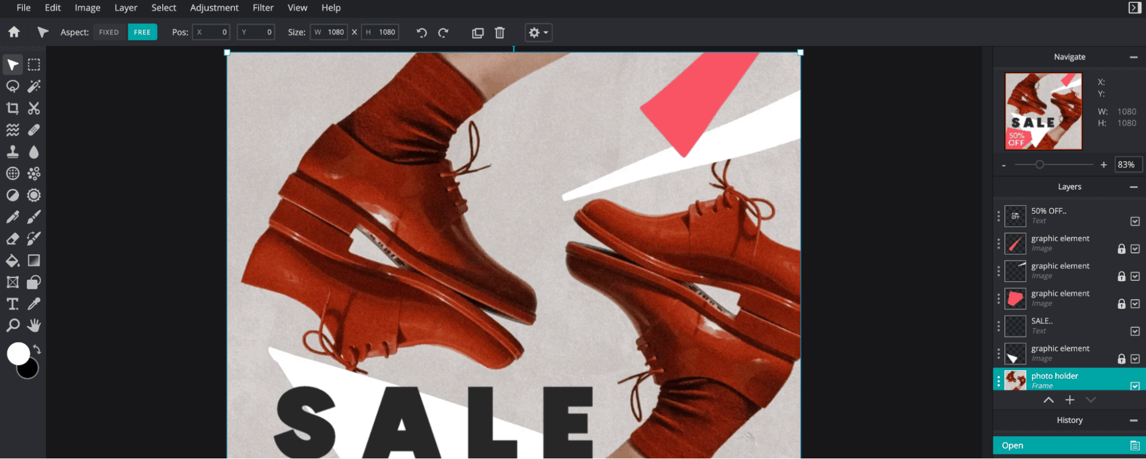The width and height of the screenshot is (1146, 459).
Task: Select the Liquify waves tool
Action: [13, 130]
